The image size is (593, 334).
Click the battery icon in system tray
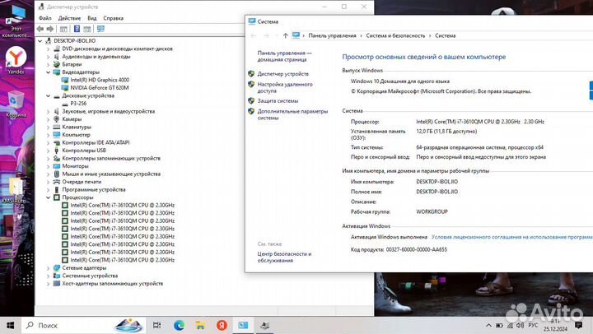pyautogui.click(x=499, y=325)
